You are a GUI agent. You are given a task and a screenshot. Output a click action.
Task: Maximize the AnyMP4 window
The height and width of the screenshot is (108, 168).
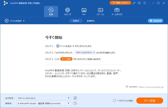[158, 3]
